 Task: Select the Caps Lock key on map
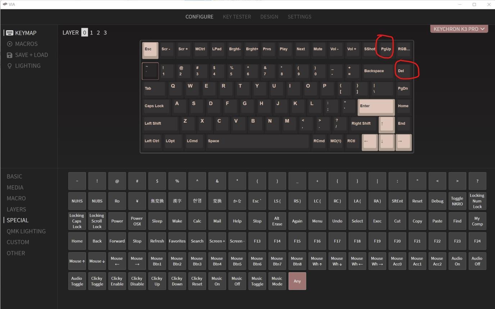click(157, 106)
